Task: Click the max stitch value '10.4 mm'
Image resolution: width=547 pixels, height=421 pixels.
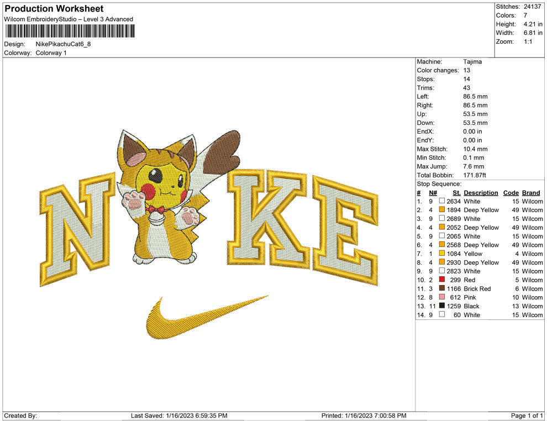Action: [475, 149]
